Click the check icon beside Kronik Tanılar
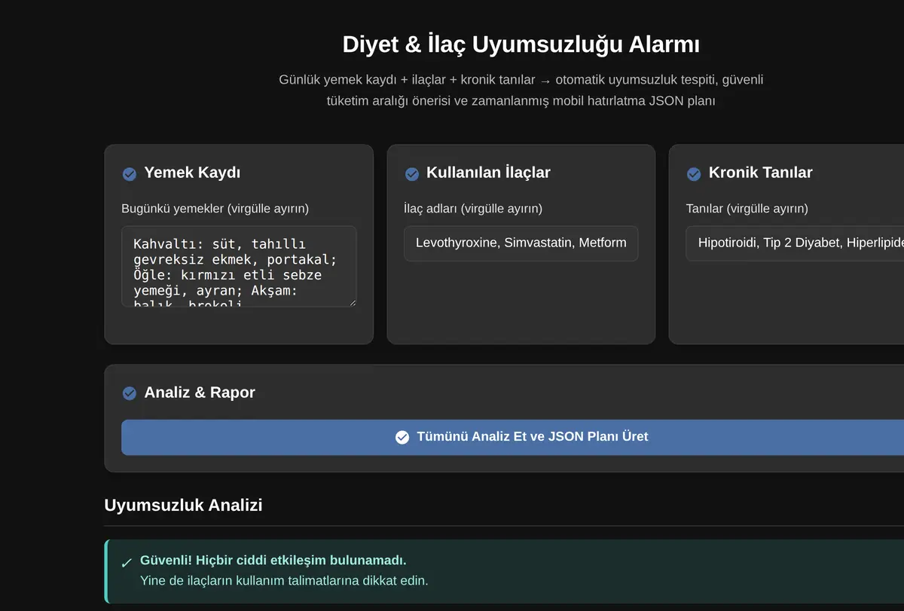 click(694, 174)
